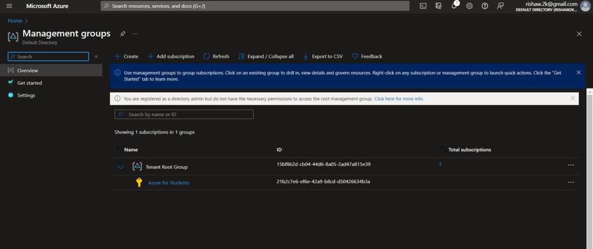593x249 pixels.
Task: Click the Feedback heart toolbar item
Action: [x=367, y=56]
